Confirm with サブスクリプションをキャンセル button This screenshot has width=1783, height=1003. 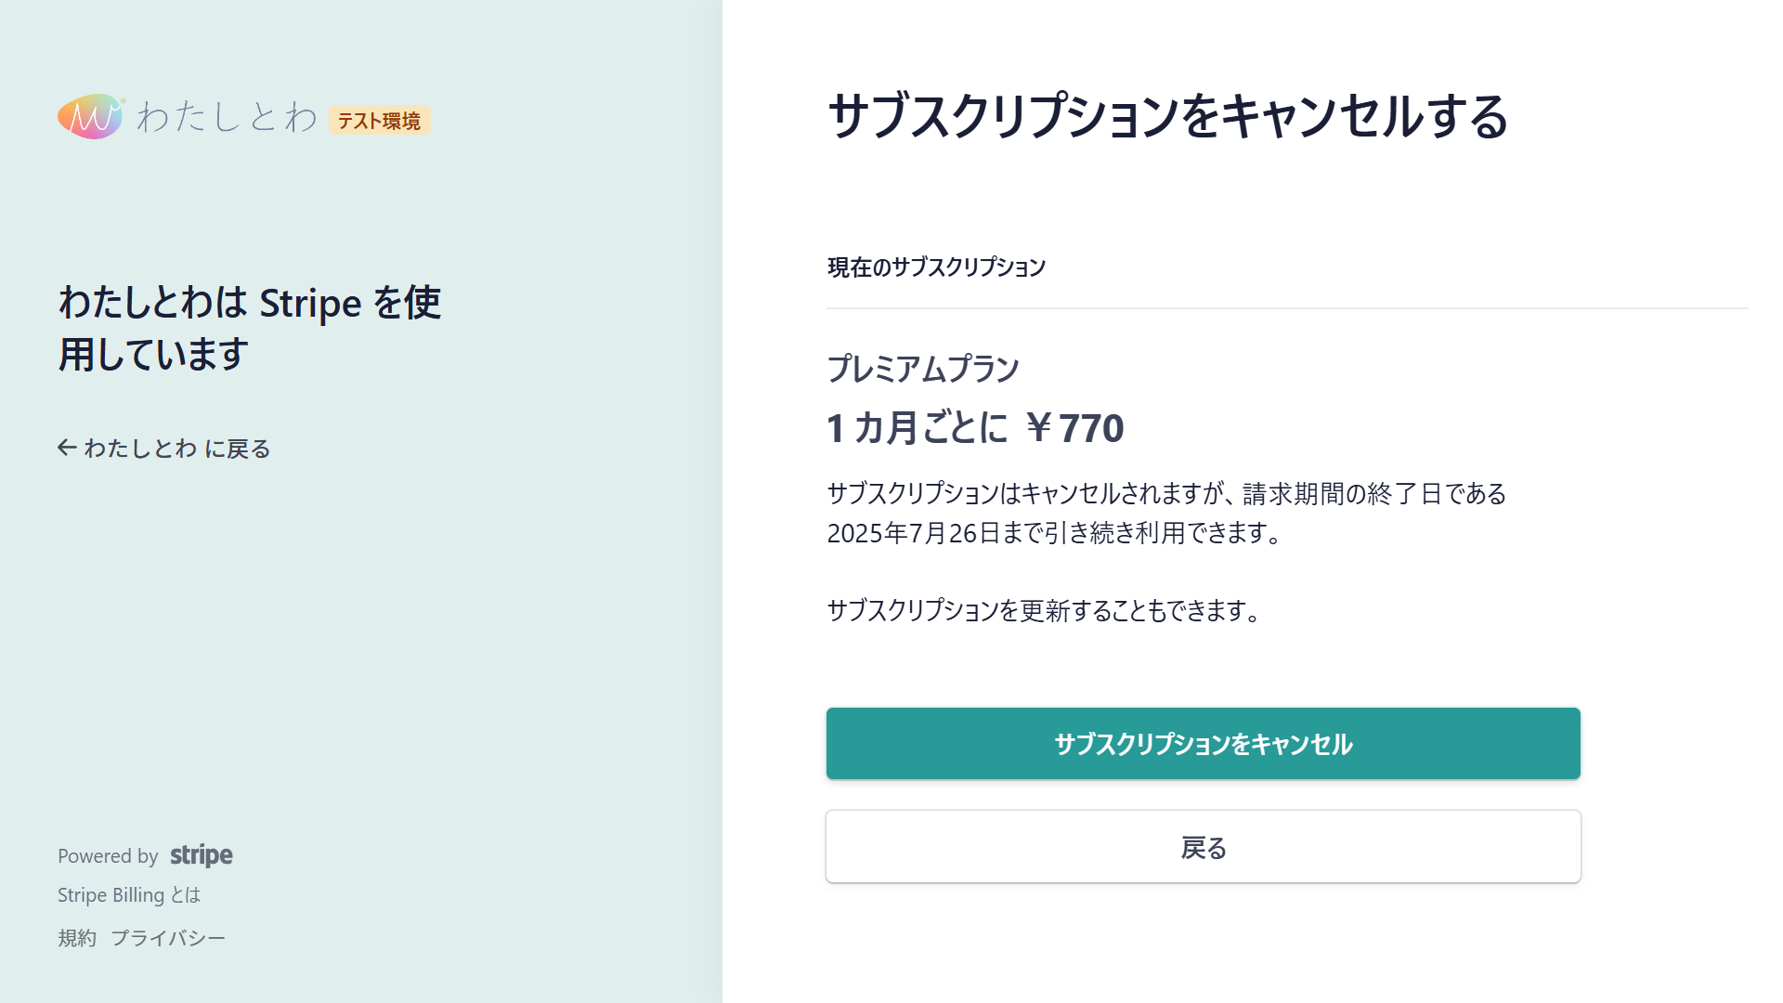coord(1204,744)
